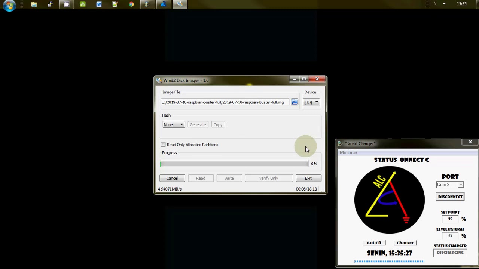This screenshot has width=479, height=269.
Task: Click the IN language indicator in tray
Action: [x=434, y=4]
